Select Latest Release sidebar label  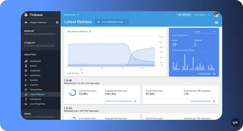tap(37, 95)
